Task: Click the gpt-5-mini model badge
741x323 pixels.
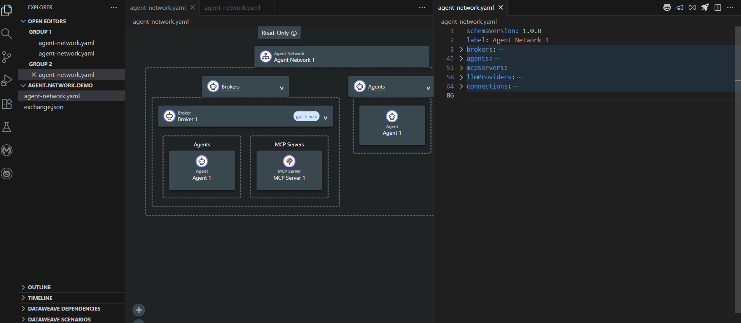Action: click(x=306, y=116)
